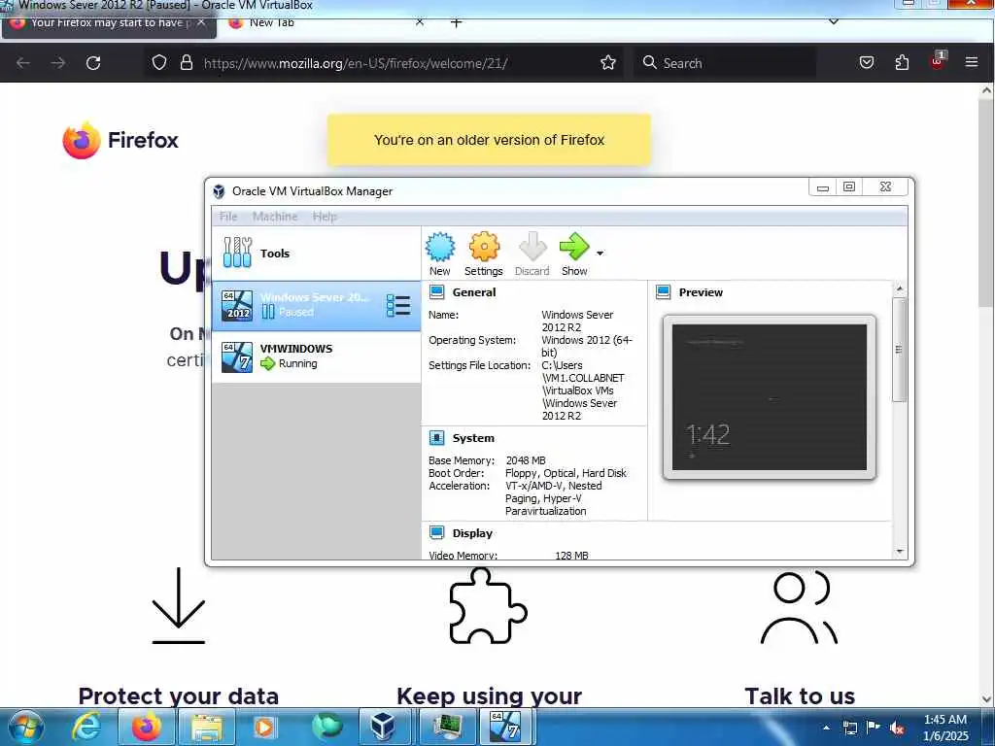
Task: Open the Firefox hamburger menu
Action: (x=972, y=63)
